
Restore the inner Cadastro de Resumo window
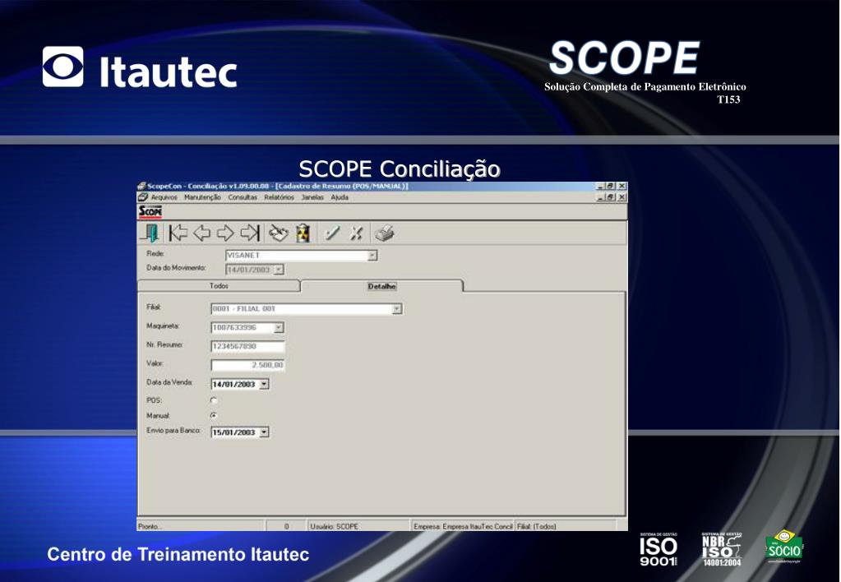pyautogui.click(x=610, y=197)
